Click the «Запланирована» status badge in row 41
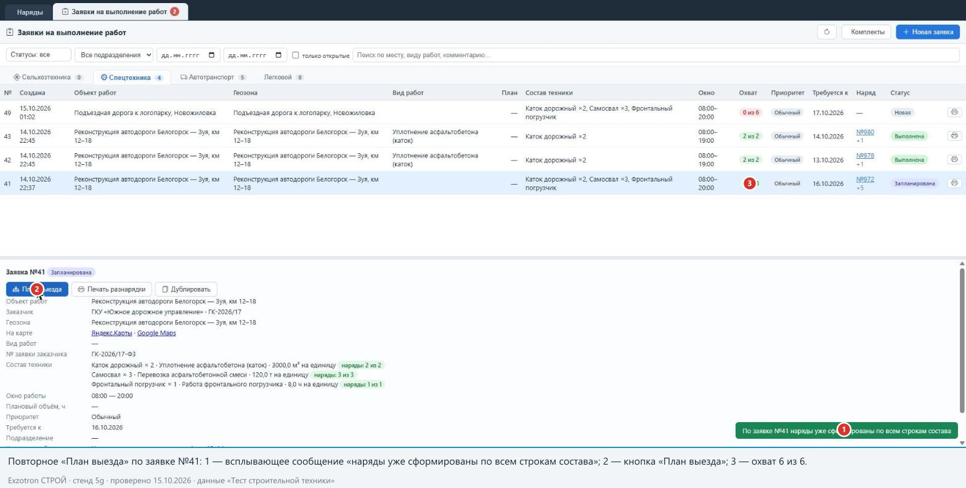The height and width of the screenshot is (488, 966). 914,183
